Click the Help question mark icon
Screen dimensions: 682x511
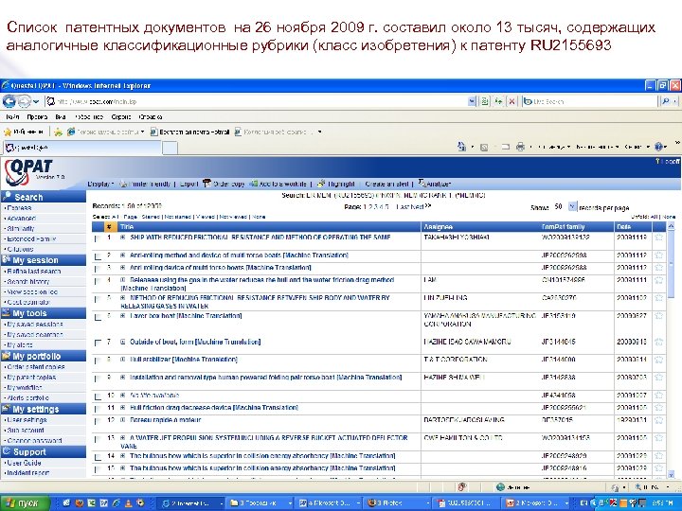659,147
